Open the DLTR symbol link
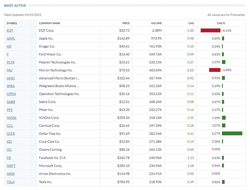 click(11, 134)
